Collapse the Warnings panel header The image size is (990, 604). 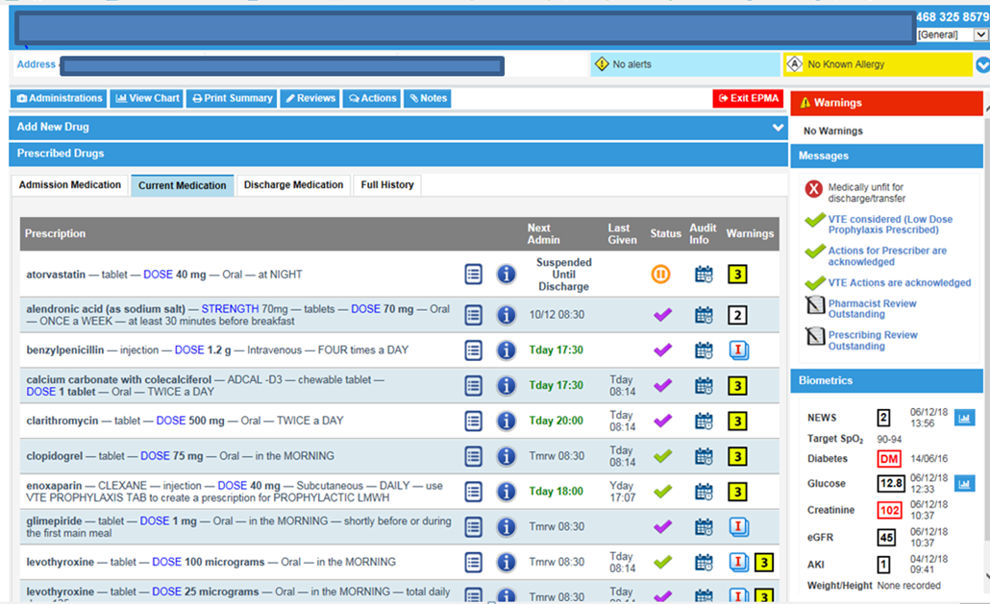(x=886, y=103)
